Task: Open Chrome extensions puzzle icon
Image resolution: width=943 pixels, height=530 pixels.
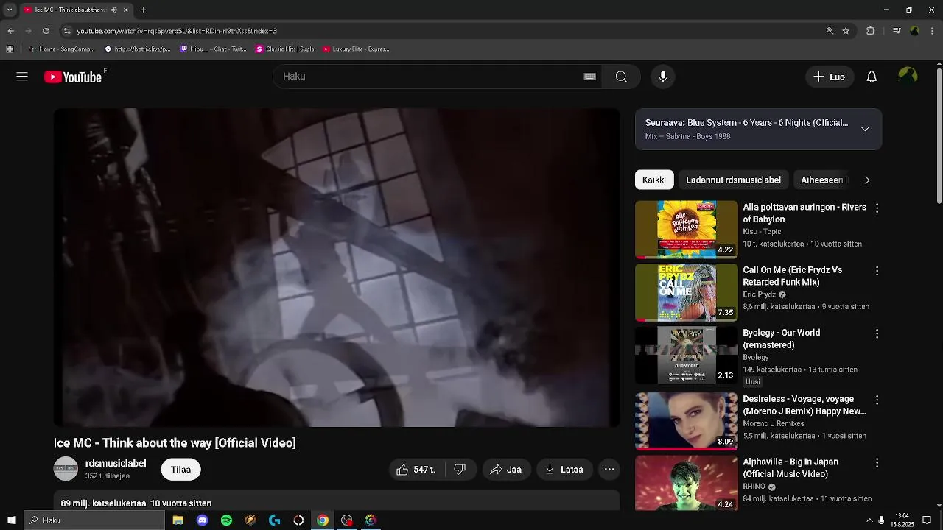Action: click(870, 31)
